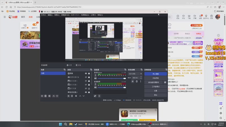Undock the 控制按钮 panel with the float icon
This screenshot has height=127, width=226.
(166, 70)
